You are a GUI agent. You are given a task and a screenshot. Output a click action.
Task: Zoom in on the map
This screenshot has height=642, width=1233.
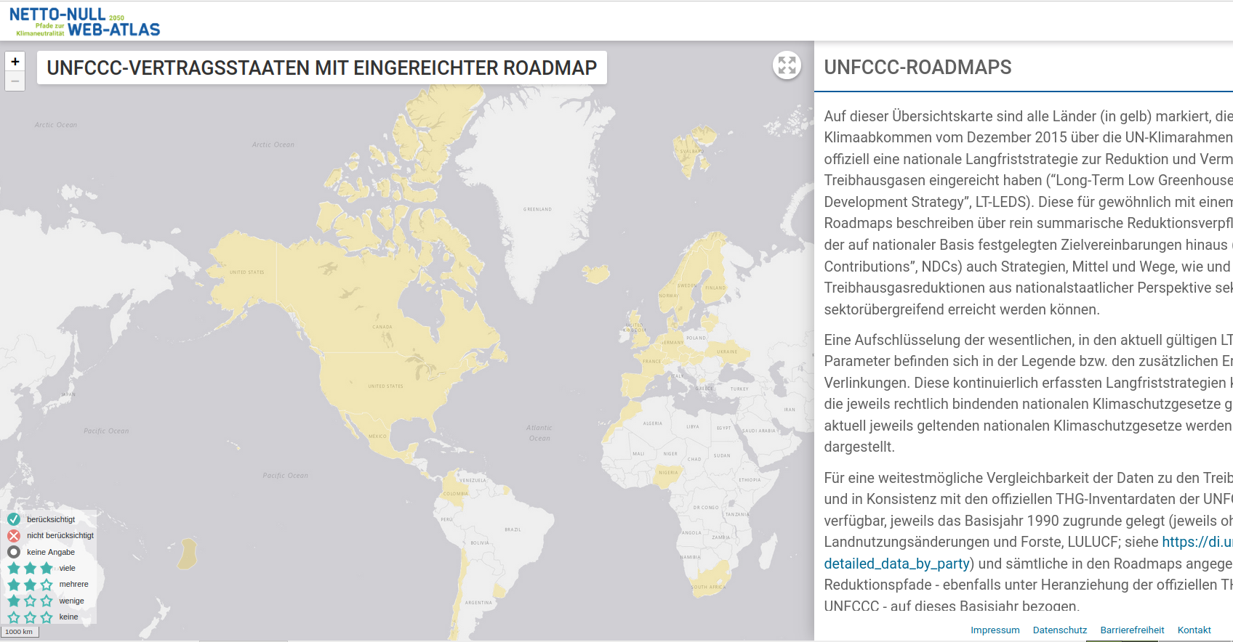(15, 62)
